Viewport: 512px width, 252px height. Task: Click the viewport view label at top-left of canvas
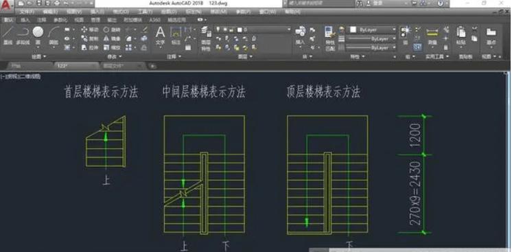click(x=21, y=77)
